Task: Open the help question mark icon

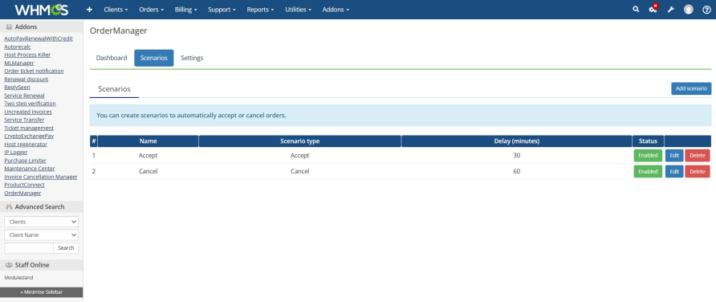Action: pos(706,10)
